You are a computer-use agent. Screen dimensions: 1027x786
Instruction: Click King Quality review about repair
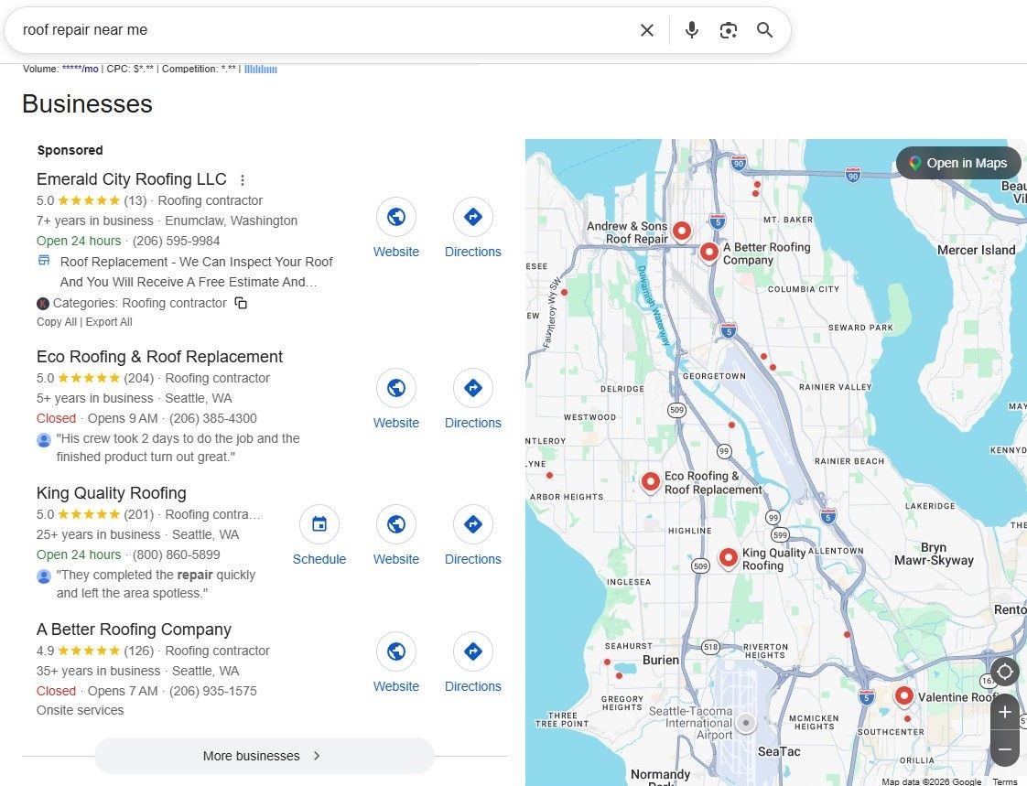[x=156, y=584]
